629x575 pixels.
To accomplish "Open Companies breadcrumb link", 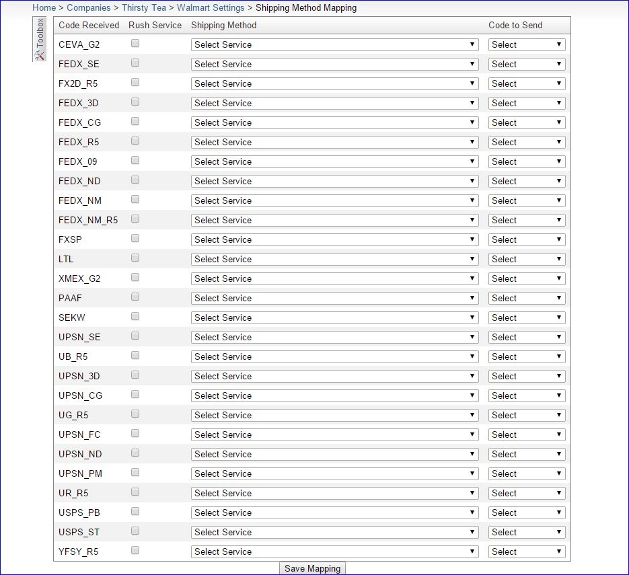I will (89, 7).
